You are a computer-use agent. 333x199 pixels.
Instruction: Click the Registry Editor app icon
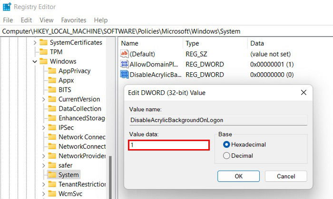(7, 7)
